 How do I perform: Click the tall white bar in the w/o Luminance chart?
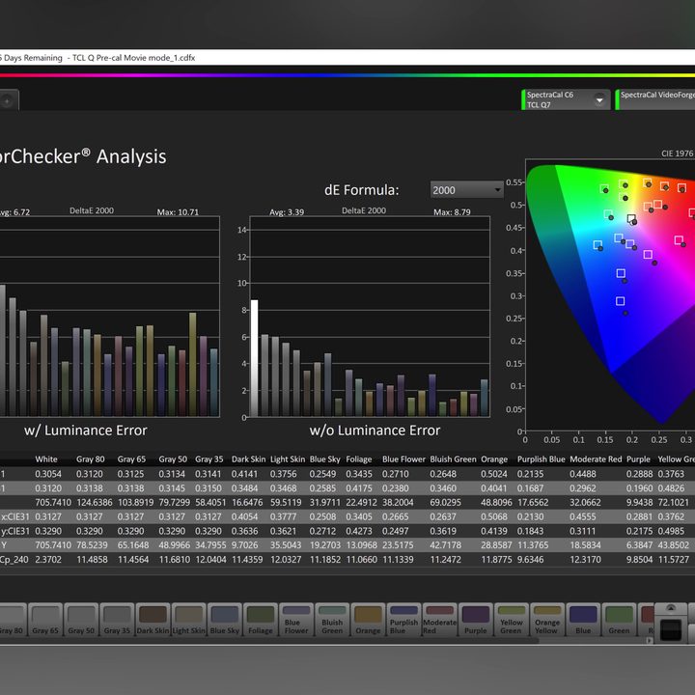[255, 358]
